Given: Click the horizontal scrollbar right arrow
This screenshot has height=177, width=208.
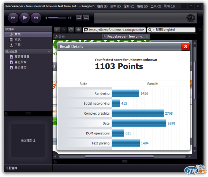Looking at the screenshot, I should [x=190, y=157].
